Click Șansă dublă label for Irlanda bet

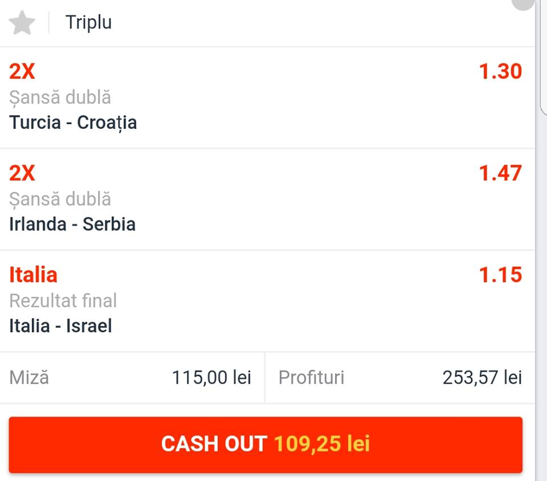pyautogui.click(x=60, y=199)
